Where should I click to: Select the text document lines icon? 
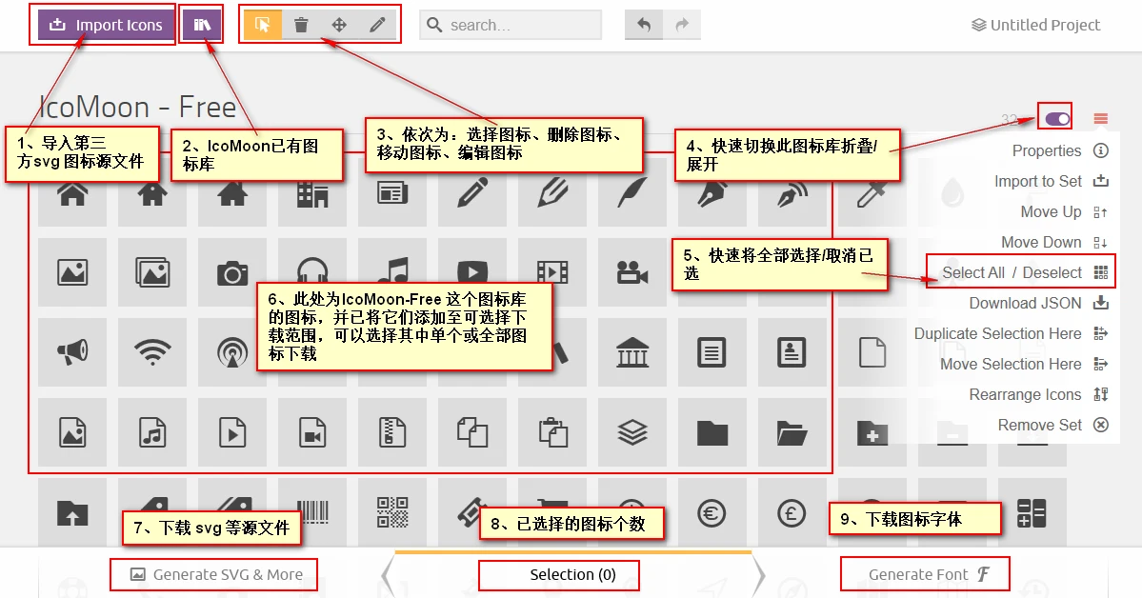point(712,352)
